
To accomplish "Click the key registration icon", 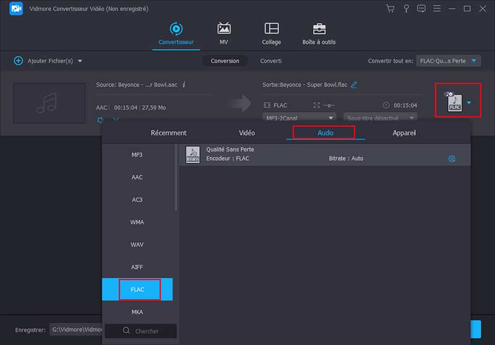I will [406, 9].
